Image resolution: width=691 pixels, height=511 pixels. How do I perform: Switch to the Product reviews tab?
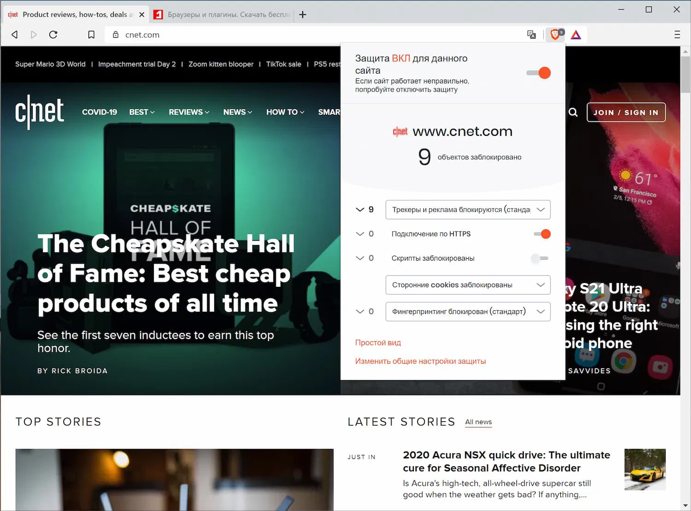click(77, 15)
